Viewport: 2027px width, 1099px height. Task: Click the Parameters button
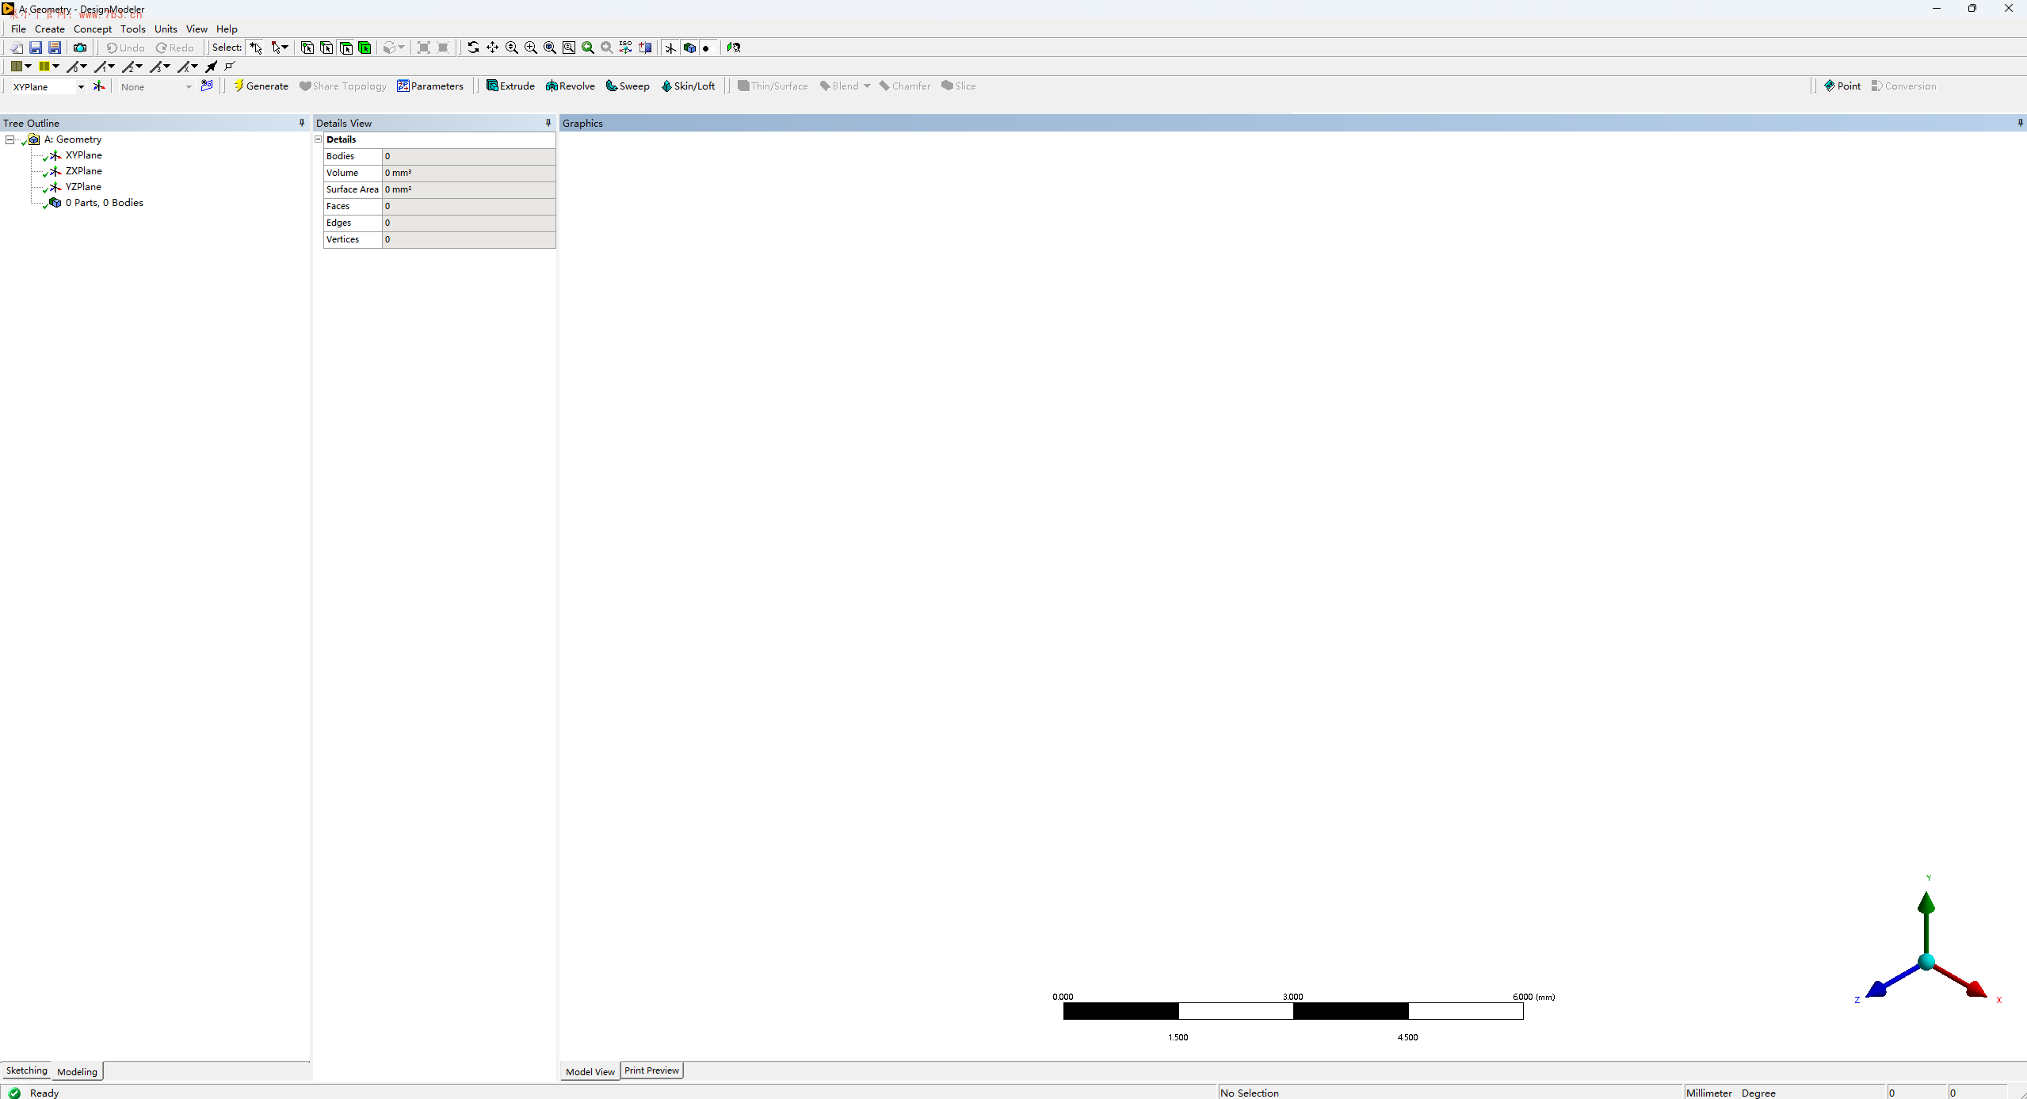(x=430, y=86)
